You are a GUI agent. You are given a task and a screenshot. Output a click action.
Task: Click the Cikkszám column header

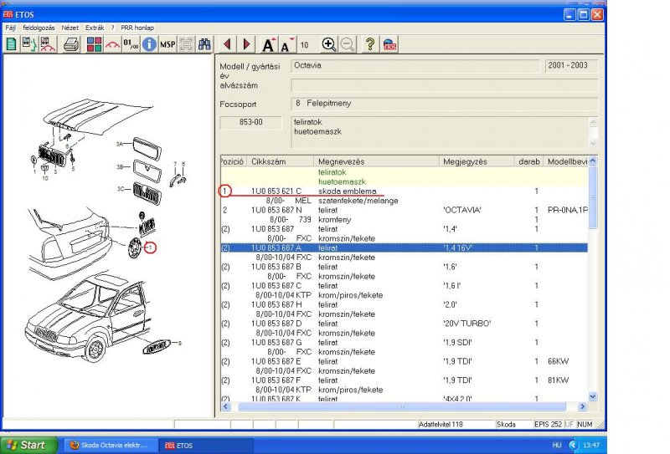[x=281, y=161]
